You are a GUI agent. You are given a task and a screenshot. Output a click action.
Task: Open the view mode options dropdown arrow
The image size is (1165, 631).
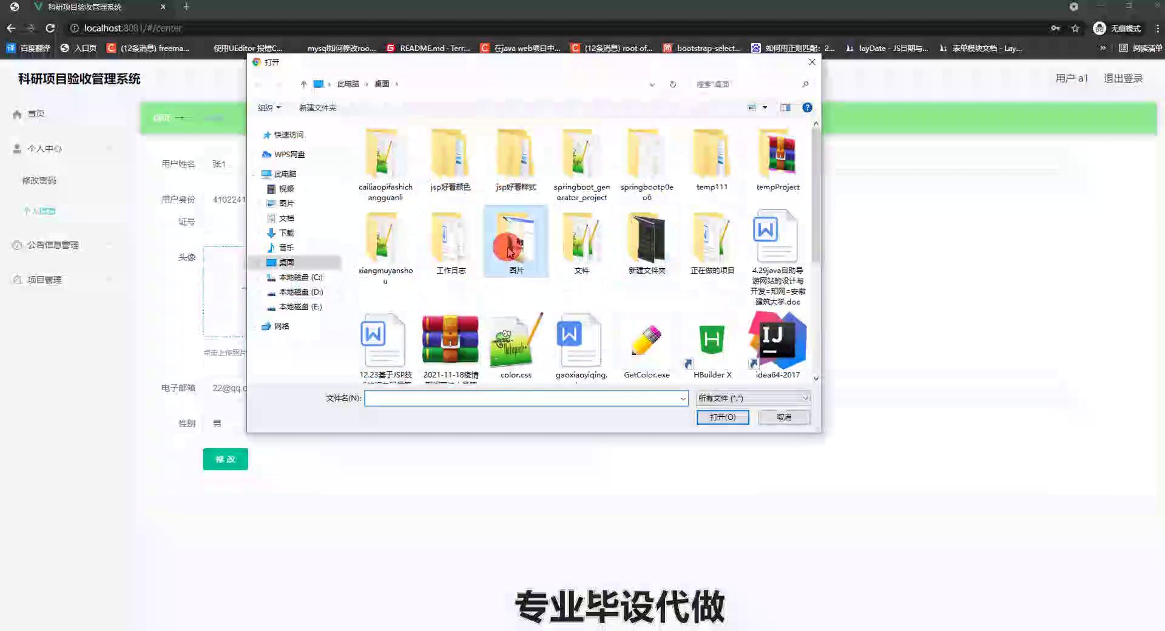pos(765,107)
